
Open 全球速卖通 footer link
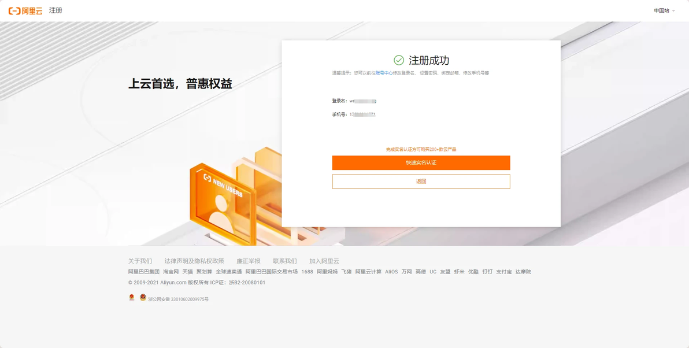229,272
